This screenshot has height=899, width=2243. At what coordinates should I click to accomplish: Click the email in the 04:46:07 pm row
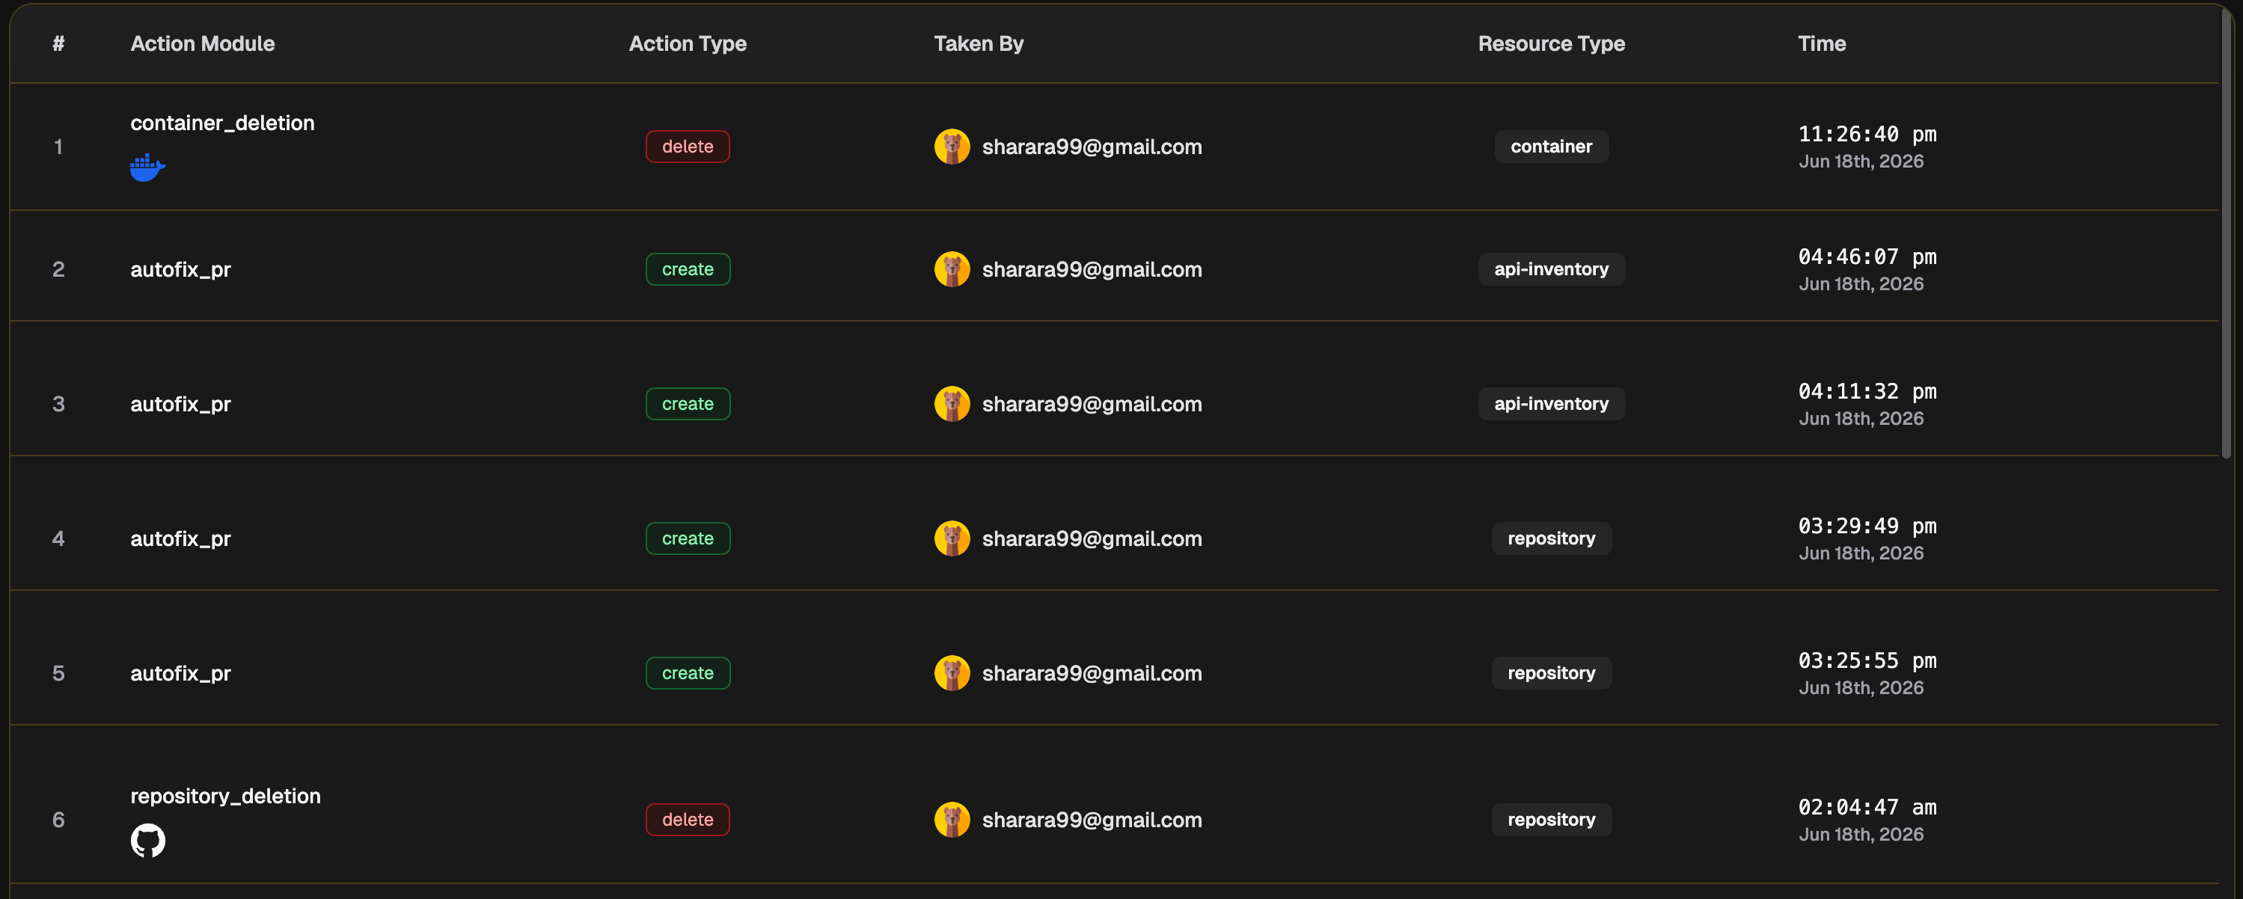click(1092, 270)
